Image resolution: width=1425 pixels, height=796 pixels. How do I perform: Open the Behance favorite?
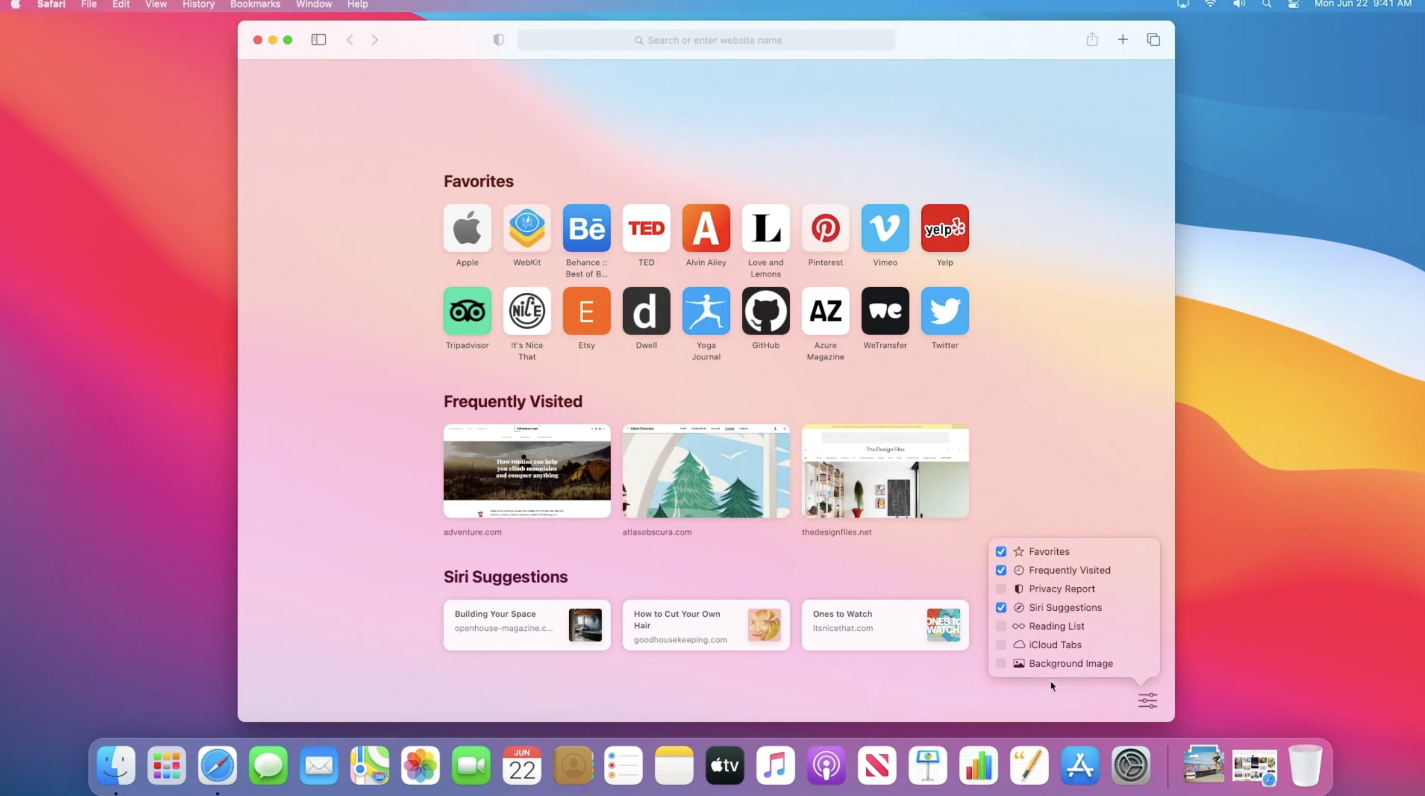coord(587,228)
